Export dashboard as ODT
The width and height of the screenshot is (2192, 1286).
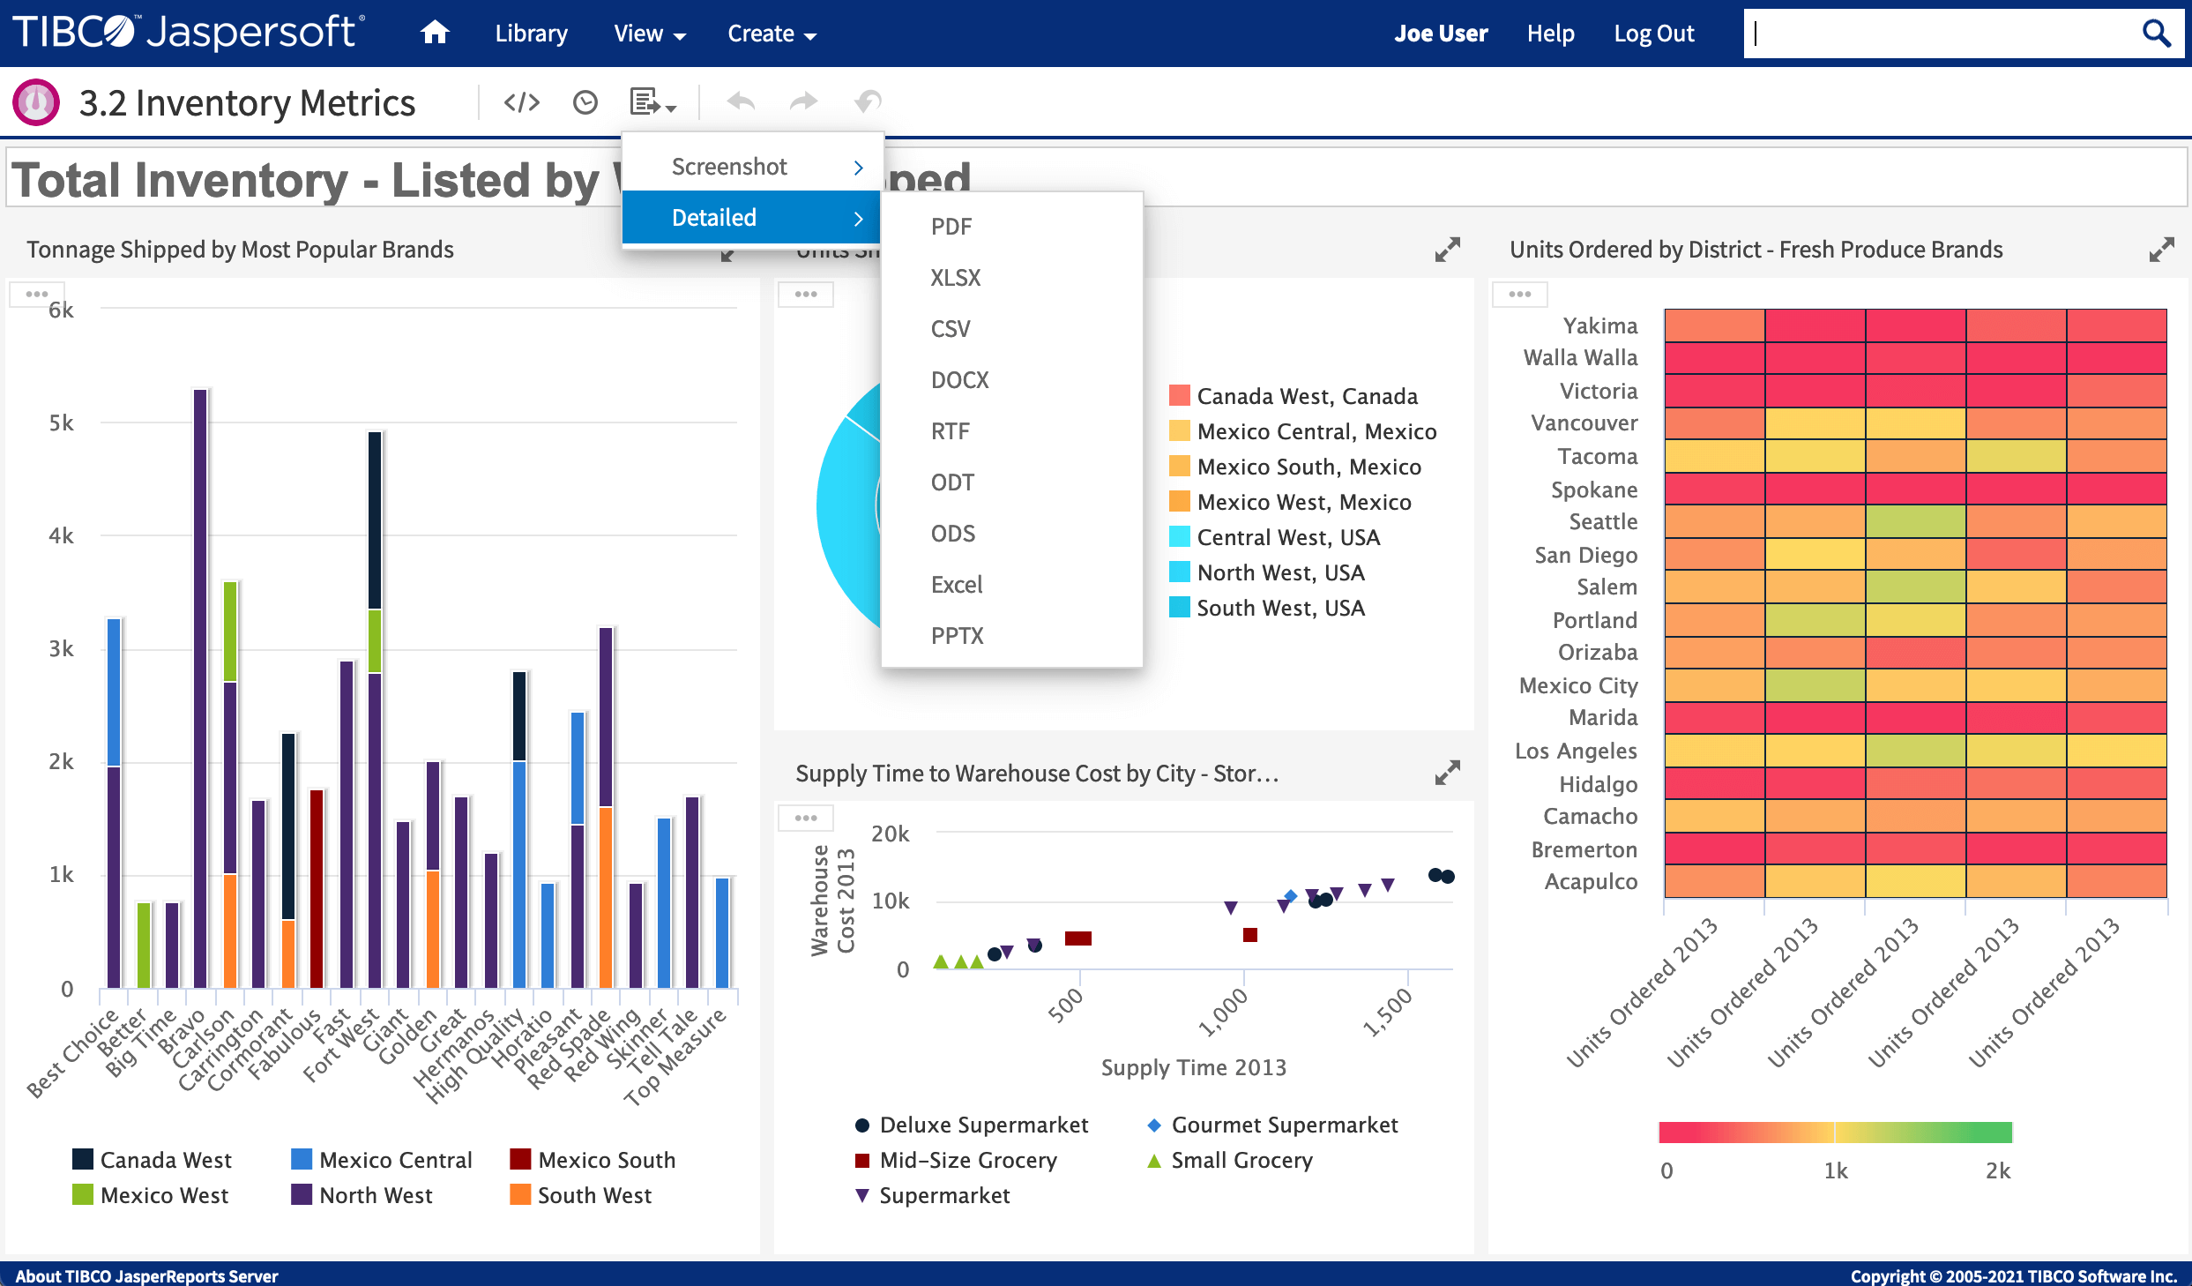coord(1012,482)
